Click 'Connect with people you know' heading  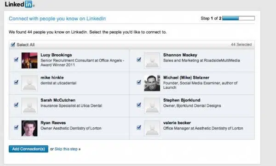tap(57, 18)
